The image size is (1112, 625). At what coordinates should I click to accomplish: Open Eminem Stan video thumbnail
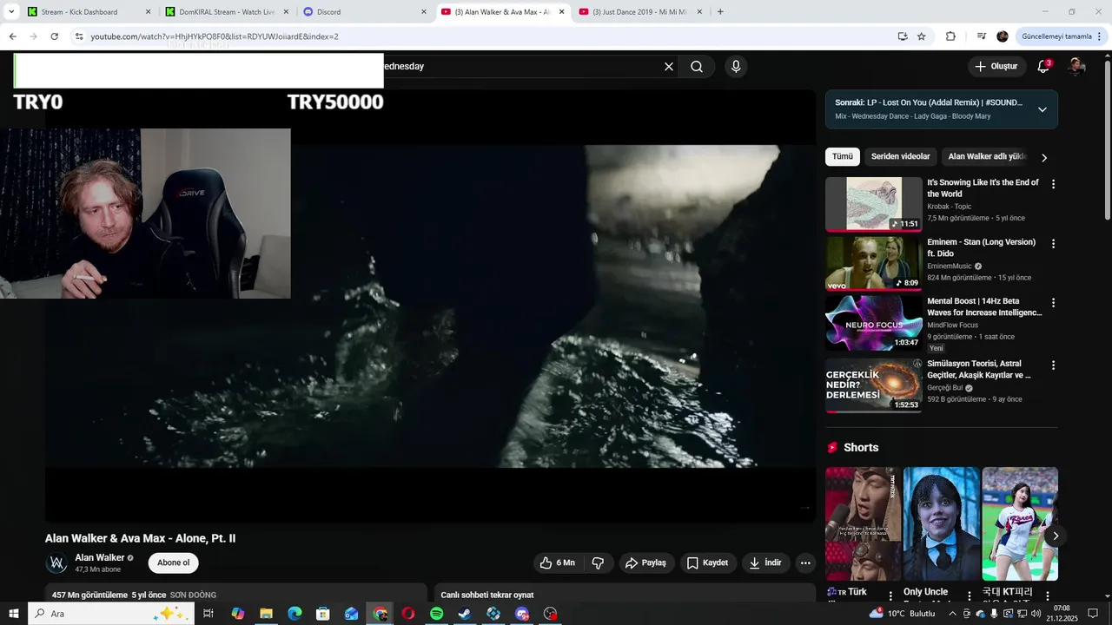click(874, 263)
